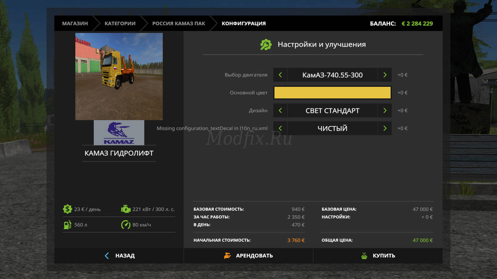
Task: Click the balance amount € 2 284 229
Action: 417,23
